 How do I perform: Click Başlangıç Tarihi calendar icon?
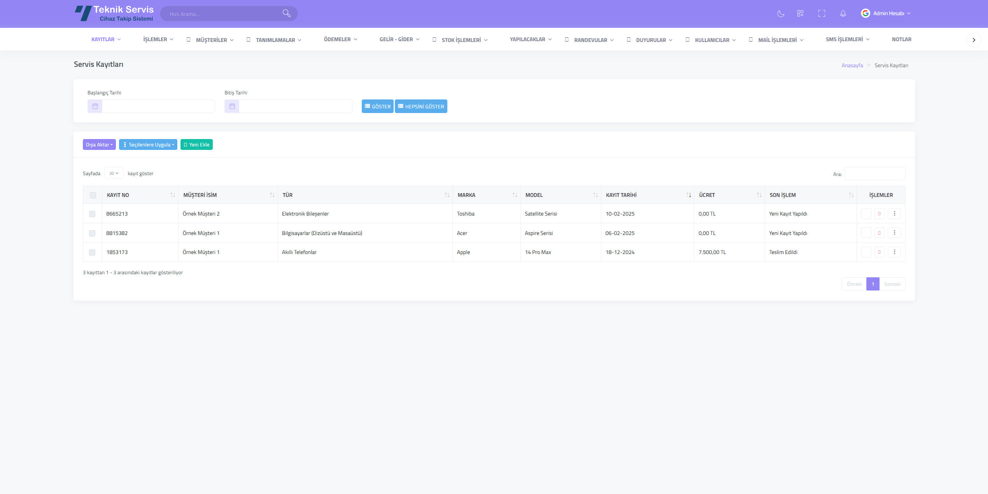coord(95,106)
